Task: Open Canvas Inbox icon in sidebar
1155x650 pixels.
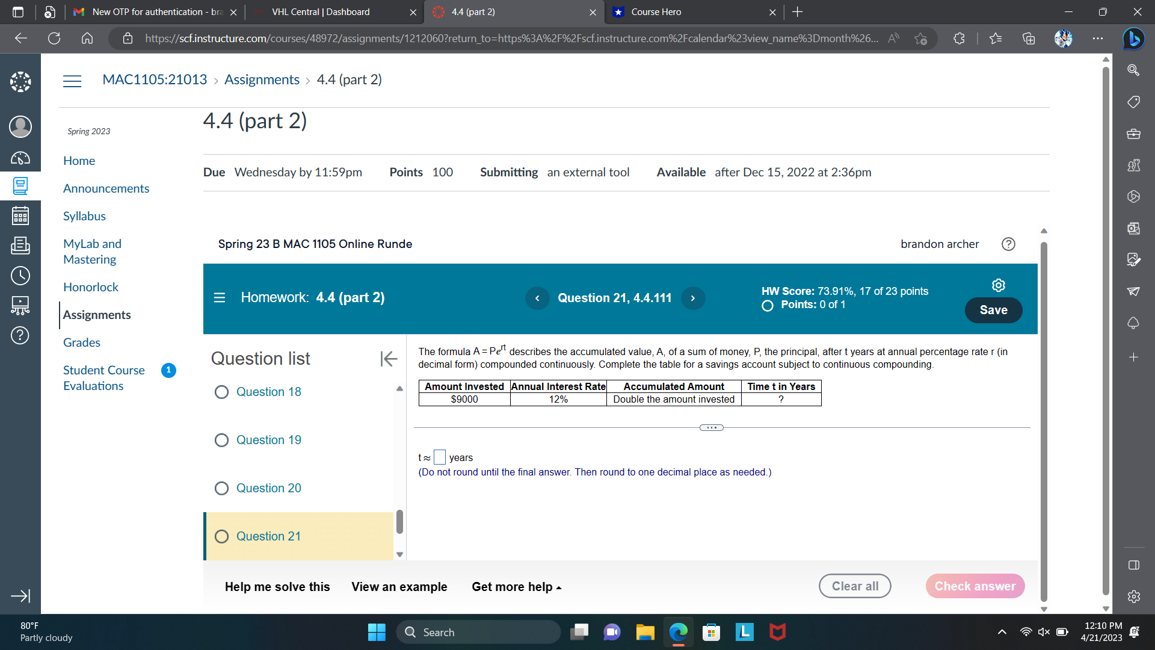Action: tap(20, 246)
